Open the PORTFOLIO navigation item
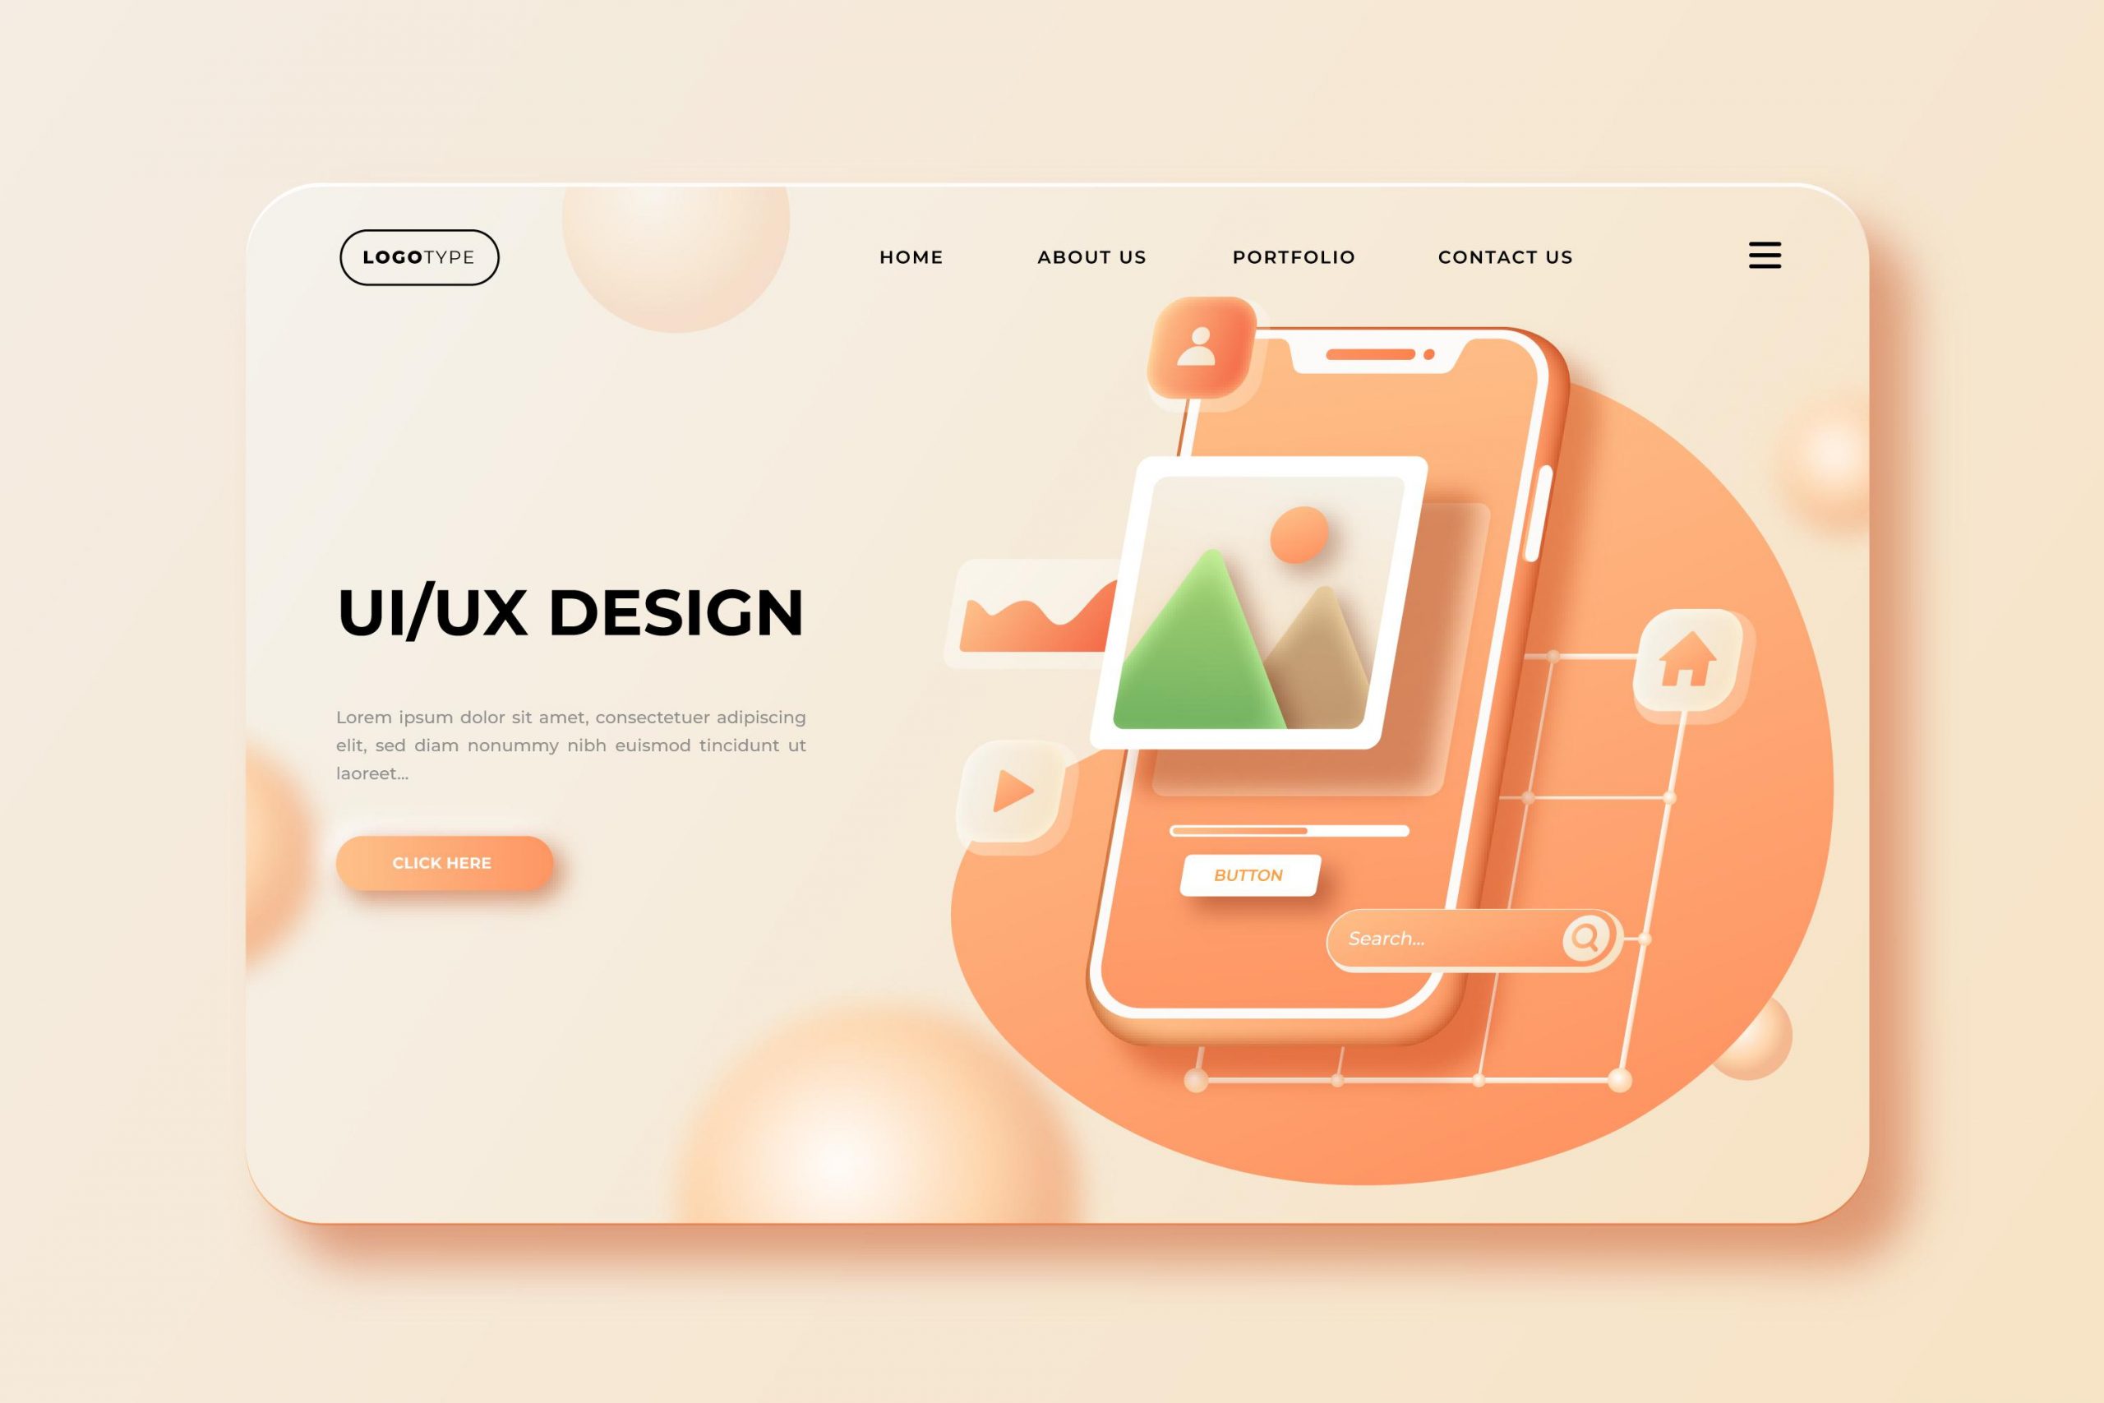The image size is (2104, 1403). (1291, 256)
